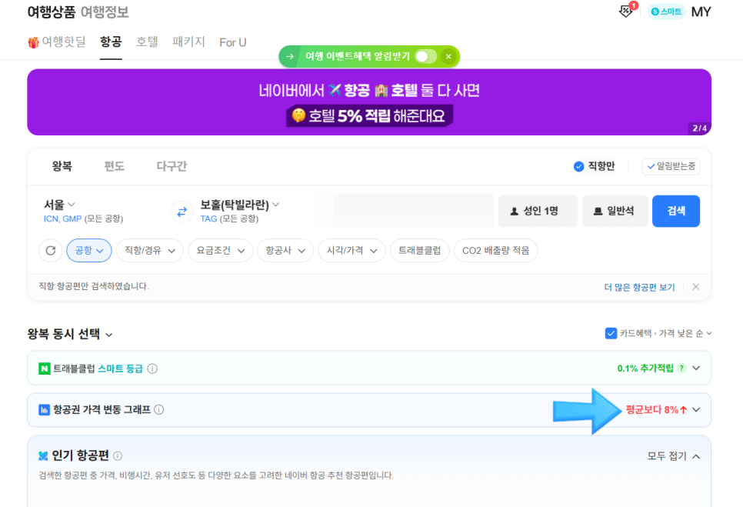Open the 스마트 등급 link

point(120,369)
